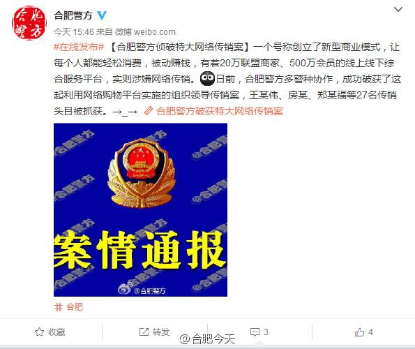Click the 今天 15:46 post timestamp
The width and height of the screenshot is (415, 349).
(x=73, y=32)
